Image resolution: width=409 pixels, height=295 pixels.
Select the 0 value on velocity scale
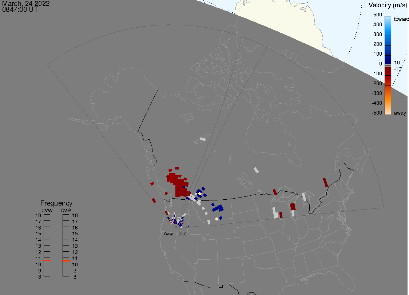tap(381, 64)
